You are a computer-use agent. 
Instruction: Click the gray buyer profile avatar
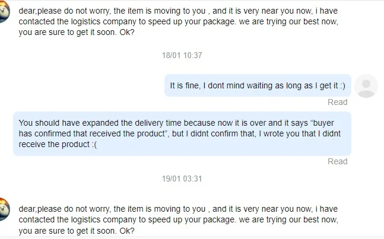pyautogui.click(x=366, y=86)
